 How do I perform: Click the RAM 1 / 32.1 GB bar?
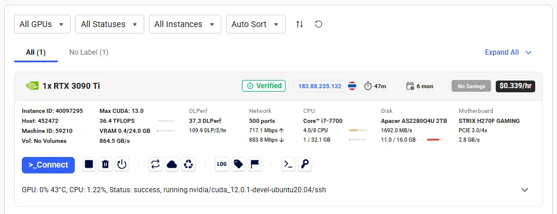[x=358, y=140]
